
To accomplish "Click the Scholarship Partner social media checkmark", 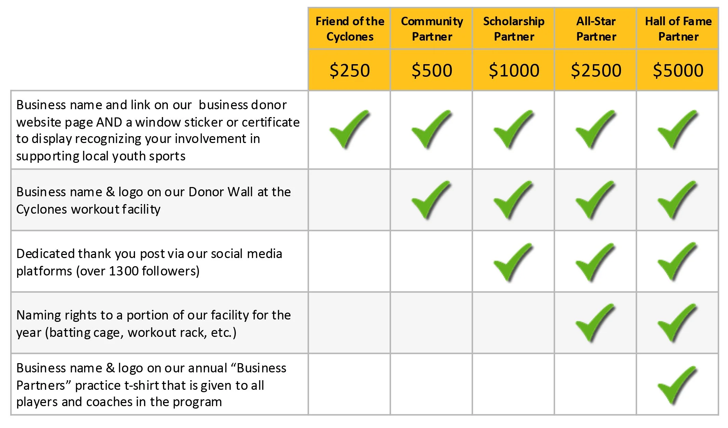I will (513, 262).
